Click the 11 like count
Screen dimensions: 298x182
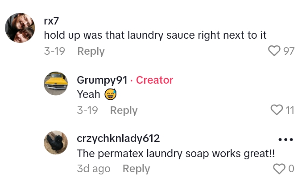[x=290, y=110]
